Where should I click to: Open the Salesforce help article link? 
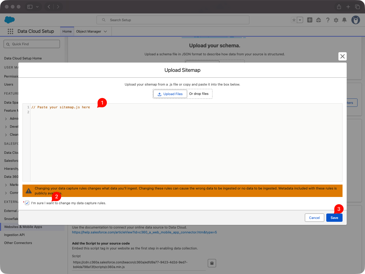tap(145, 232)
